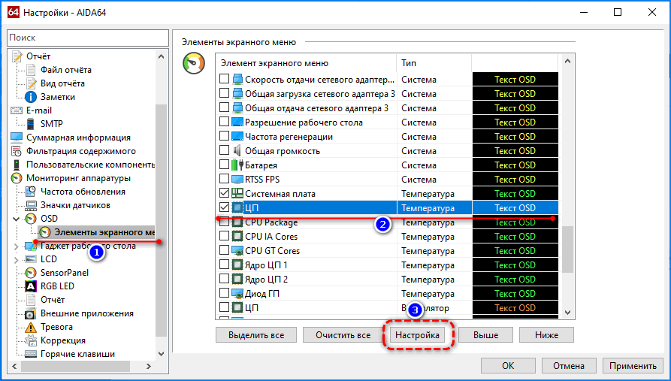Click the item list's up arrow
The image size is (671, 381).
(x=567, y=61)
